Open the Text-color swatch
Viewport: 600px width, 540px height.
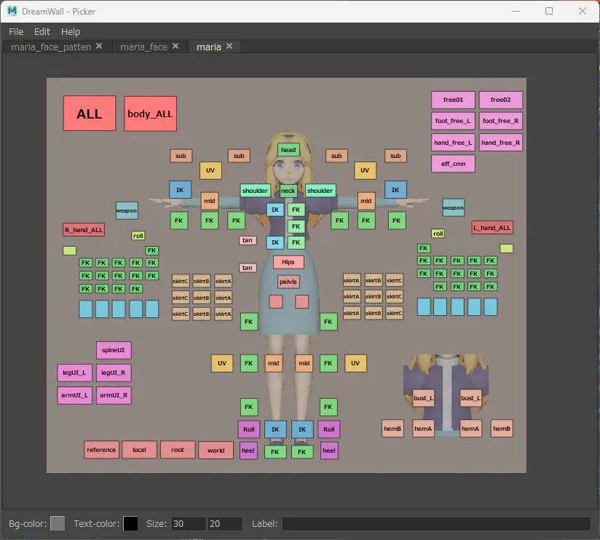click(130, 523)
